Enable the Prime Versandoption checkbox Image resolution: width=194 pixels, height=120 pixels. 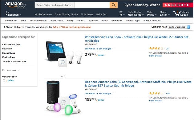pyautogui.click(x=4, y=80)
